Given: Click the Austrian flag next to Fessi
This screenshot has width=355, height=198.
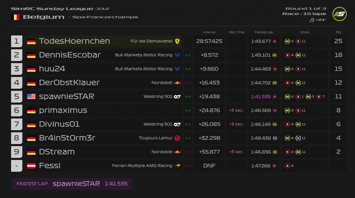Looking at the screenshot, I should coord(32,166).
